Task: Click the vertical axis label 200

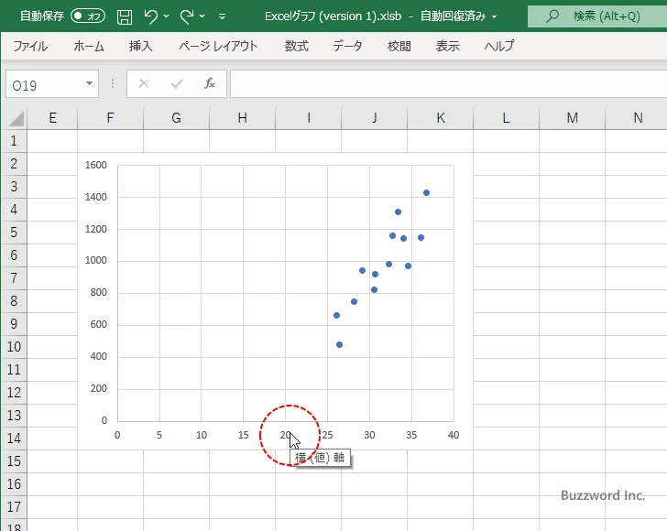Action: [98, 388]
